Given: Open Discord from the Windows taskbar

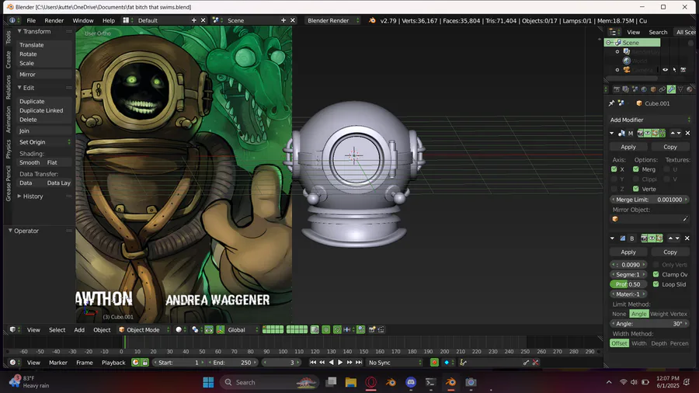Looking at the screenshot, I should tap(411, 382).
